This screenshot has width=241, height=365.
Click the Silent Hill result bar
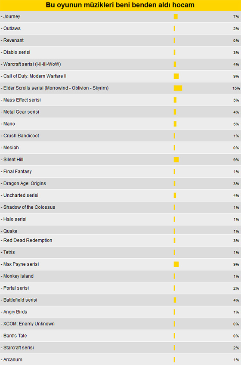(176, 159)
